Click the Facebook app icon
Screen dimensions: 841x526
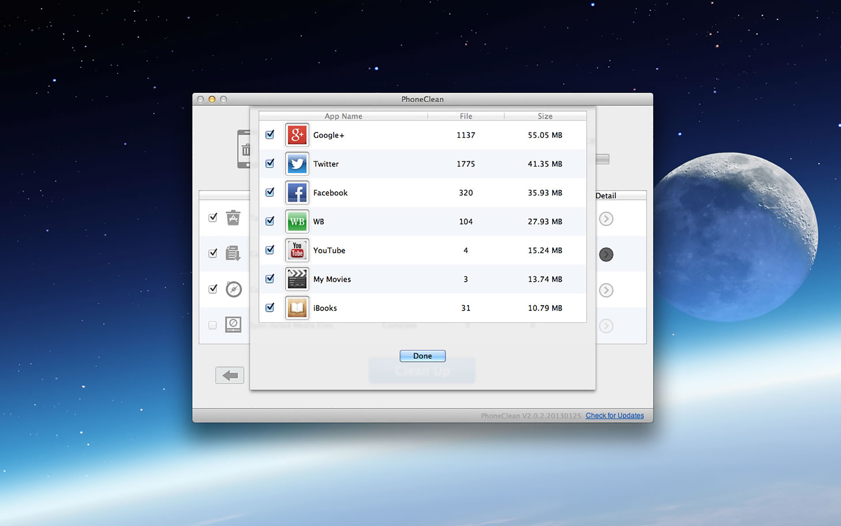pyautogui.click(x=297, y=193)
